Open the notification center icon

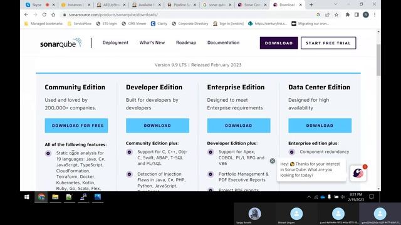372,197
